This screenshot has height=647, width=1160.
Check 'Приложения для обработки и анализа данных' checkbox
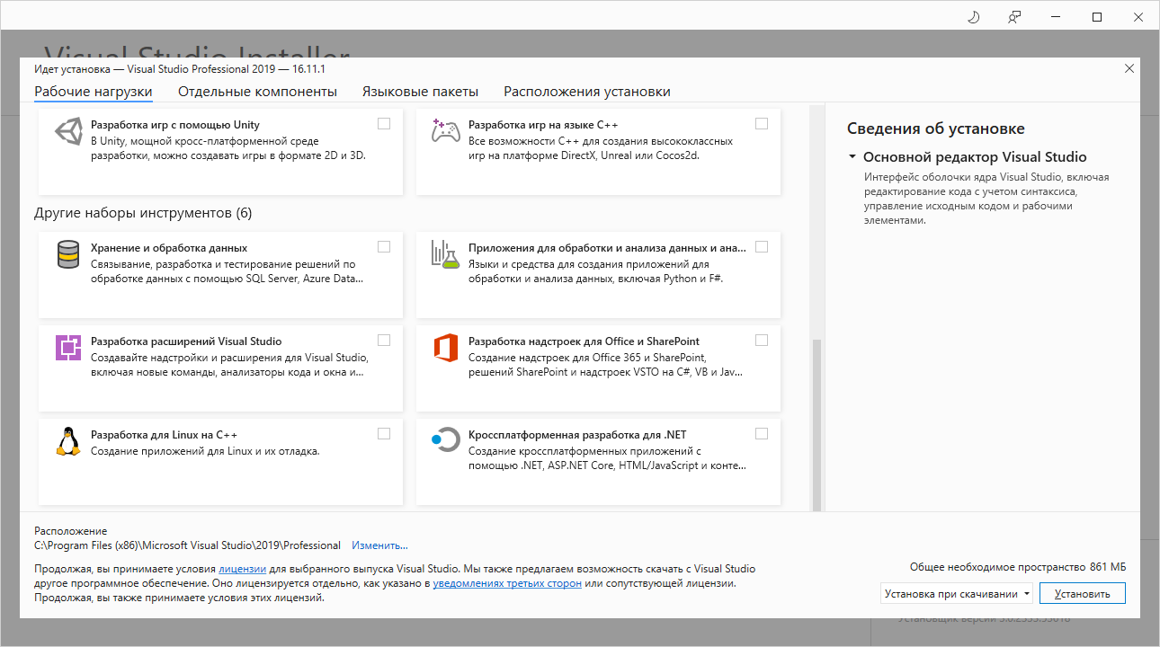[762, 246]
